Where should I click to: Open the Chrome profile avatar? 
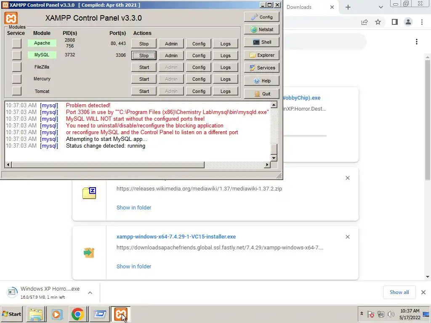click(408, 22)
